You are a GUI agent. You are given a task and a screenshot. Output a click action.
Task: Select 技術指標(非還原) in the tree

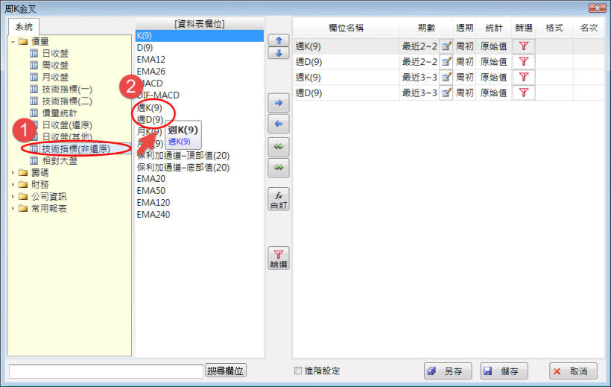(76, 149)
